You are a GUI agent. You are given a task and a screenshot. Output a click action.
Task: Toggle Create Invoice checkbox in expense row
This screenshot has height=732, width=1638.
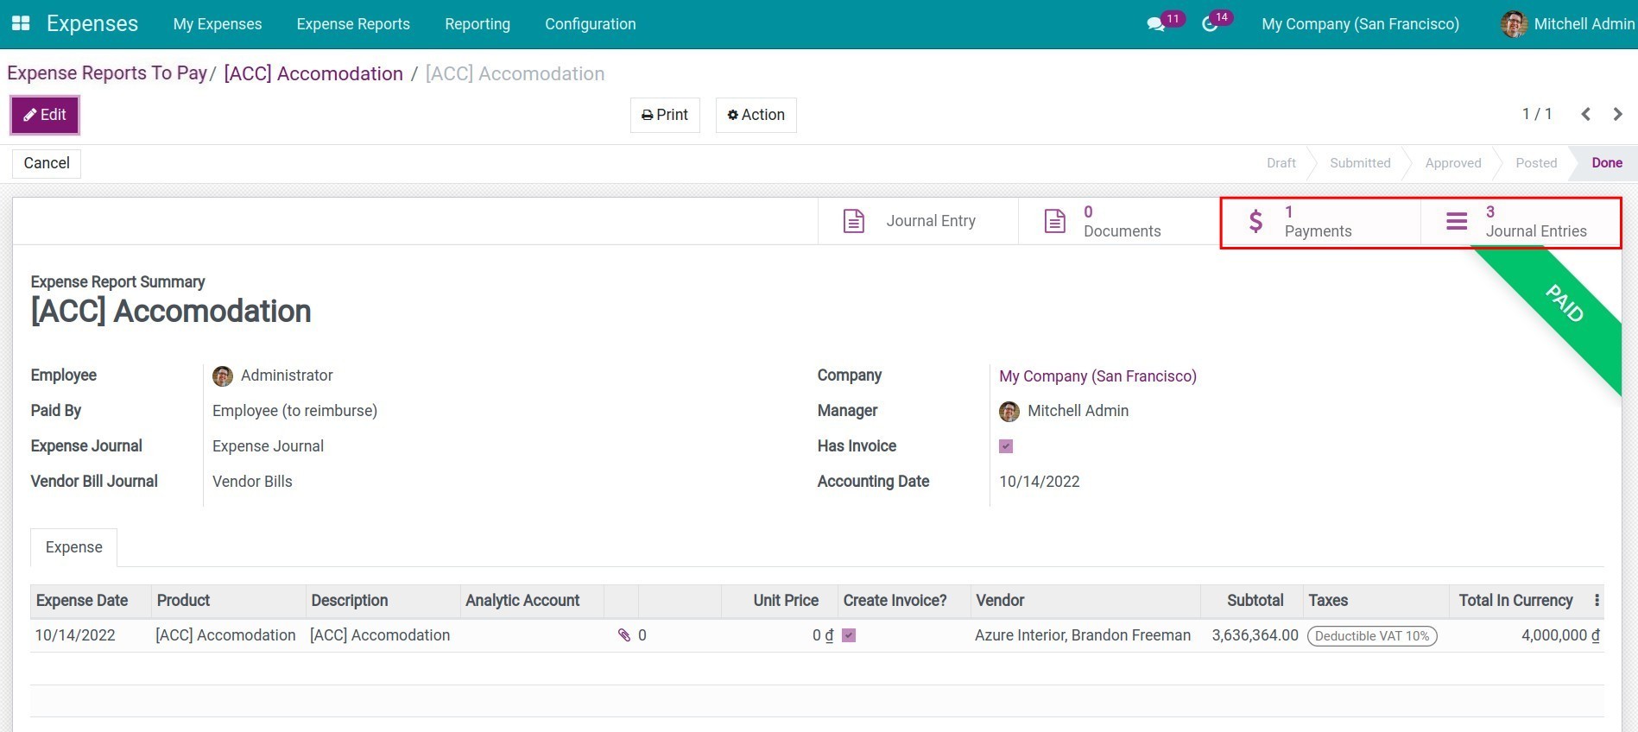tap(849, 635)
